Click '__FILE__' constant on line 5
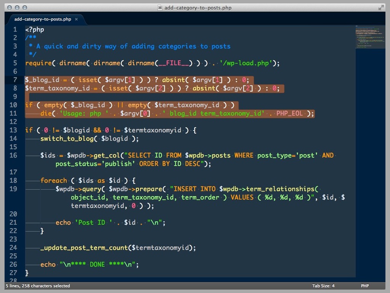This screenshot has height=293, width=390. coord(173,63)
